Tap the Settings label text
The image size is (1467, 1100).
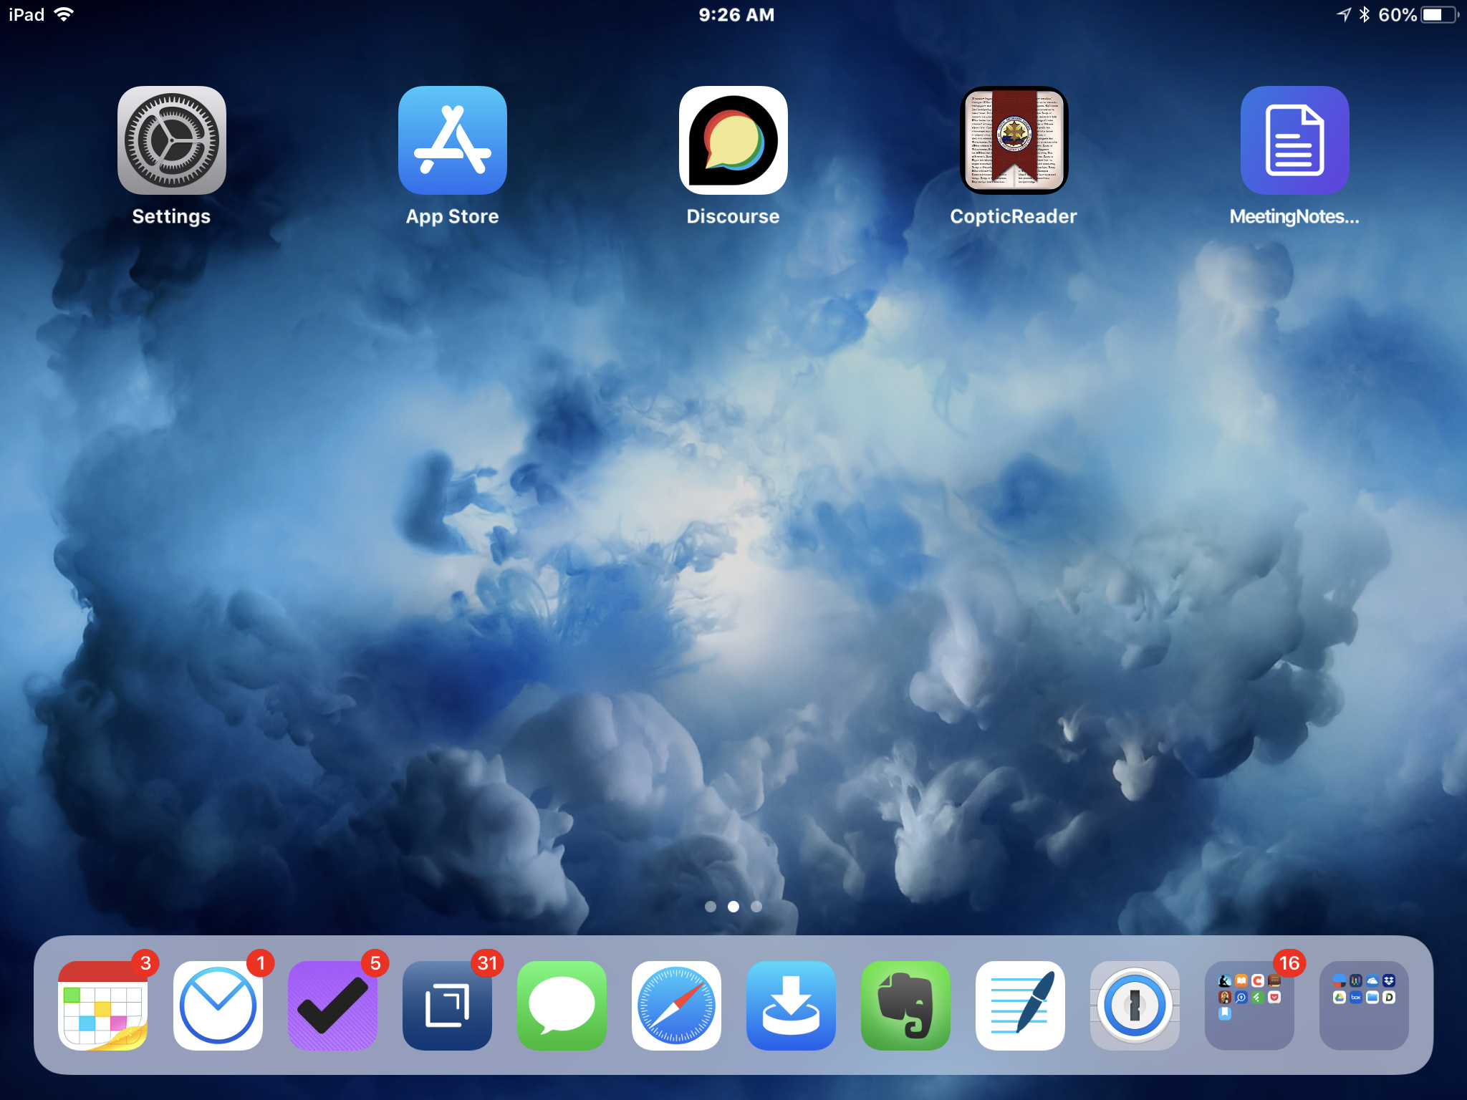click(x=171, y=217)
